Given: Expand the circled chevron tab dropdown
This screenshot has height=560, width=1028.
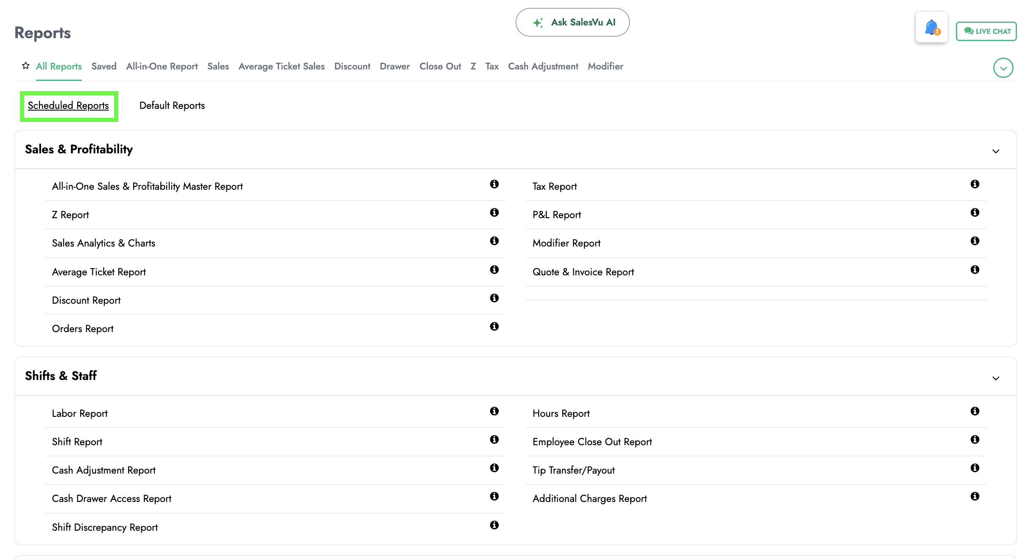Looking at the screenshot, I should click(1003, 68).
